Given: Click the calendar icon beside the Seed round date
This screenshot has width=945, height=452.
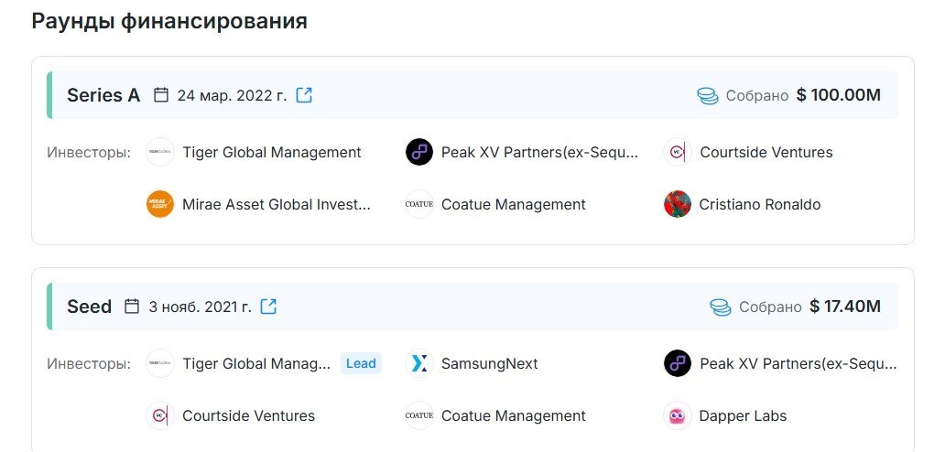Looking at the screenshot, I should pyautogui.click(x=131, y=307).
